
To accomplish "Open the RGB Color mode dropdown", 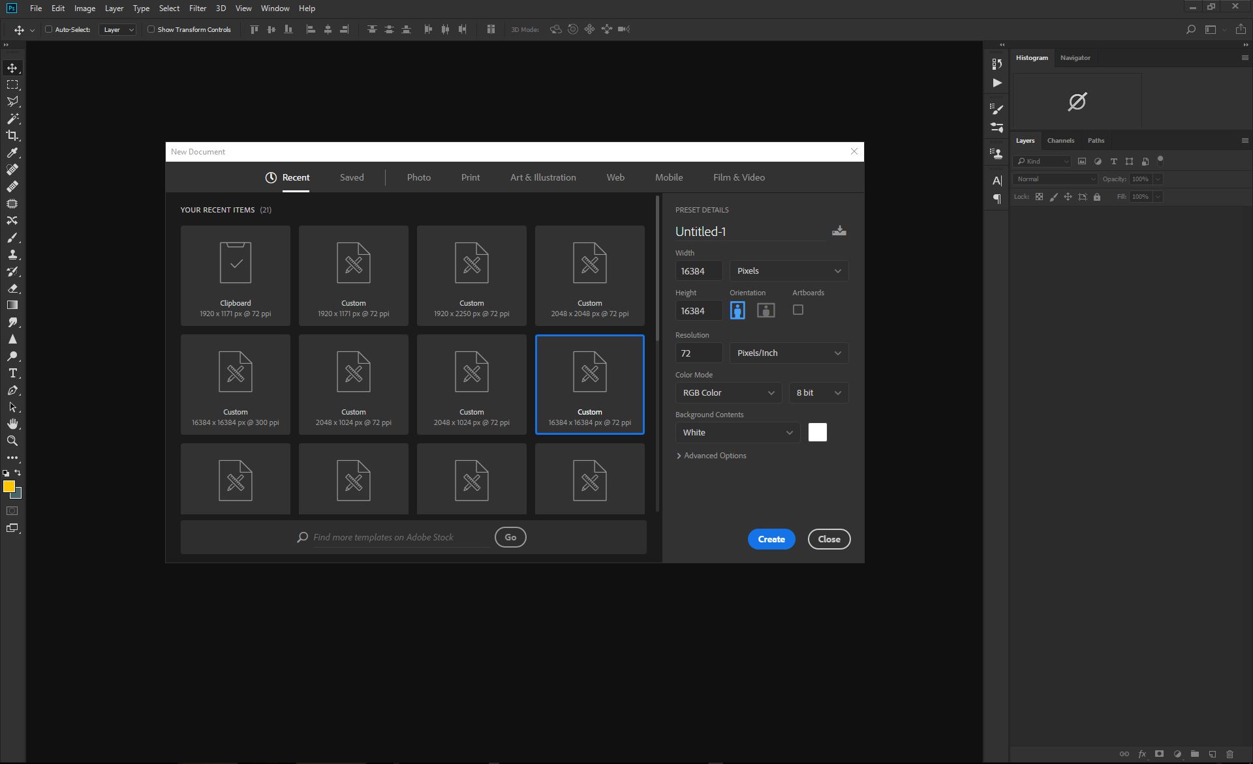I will tap(728, 393).
